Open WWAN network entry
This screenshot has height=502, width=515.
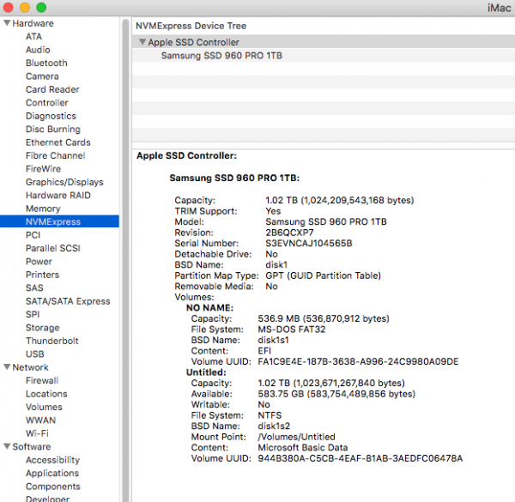pyautogui.click(x=40, y=420)
